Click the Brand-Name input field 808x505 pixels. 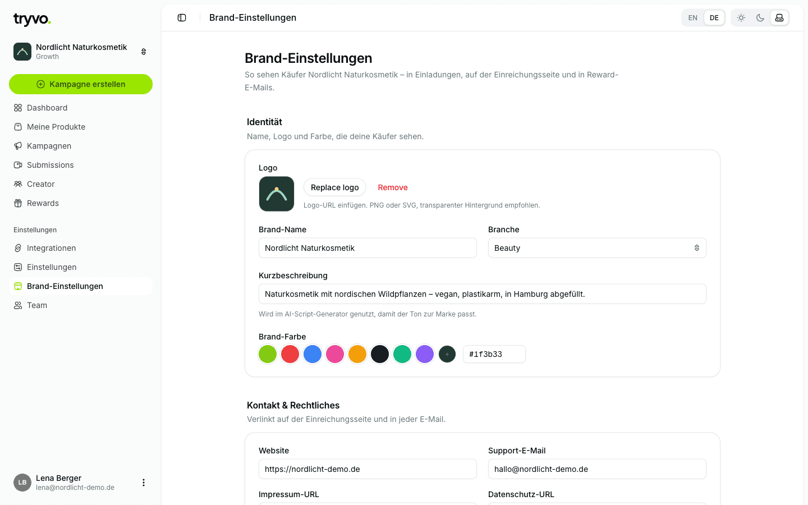click(x=368, y=248)
